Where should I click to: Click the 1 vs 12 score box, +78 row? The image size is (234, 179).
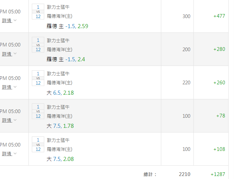pos(38,111)
